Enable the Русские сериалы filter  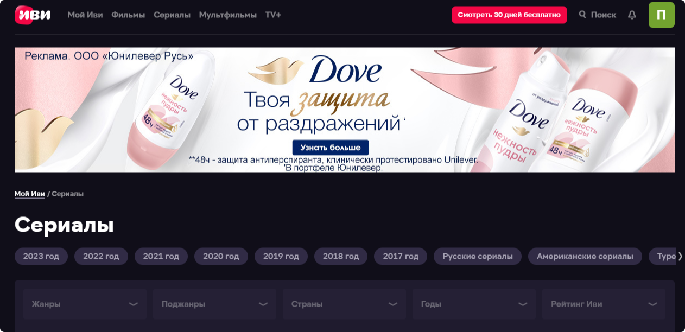coord(477,256)
